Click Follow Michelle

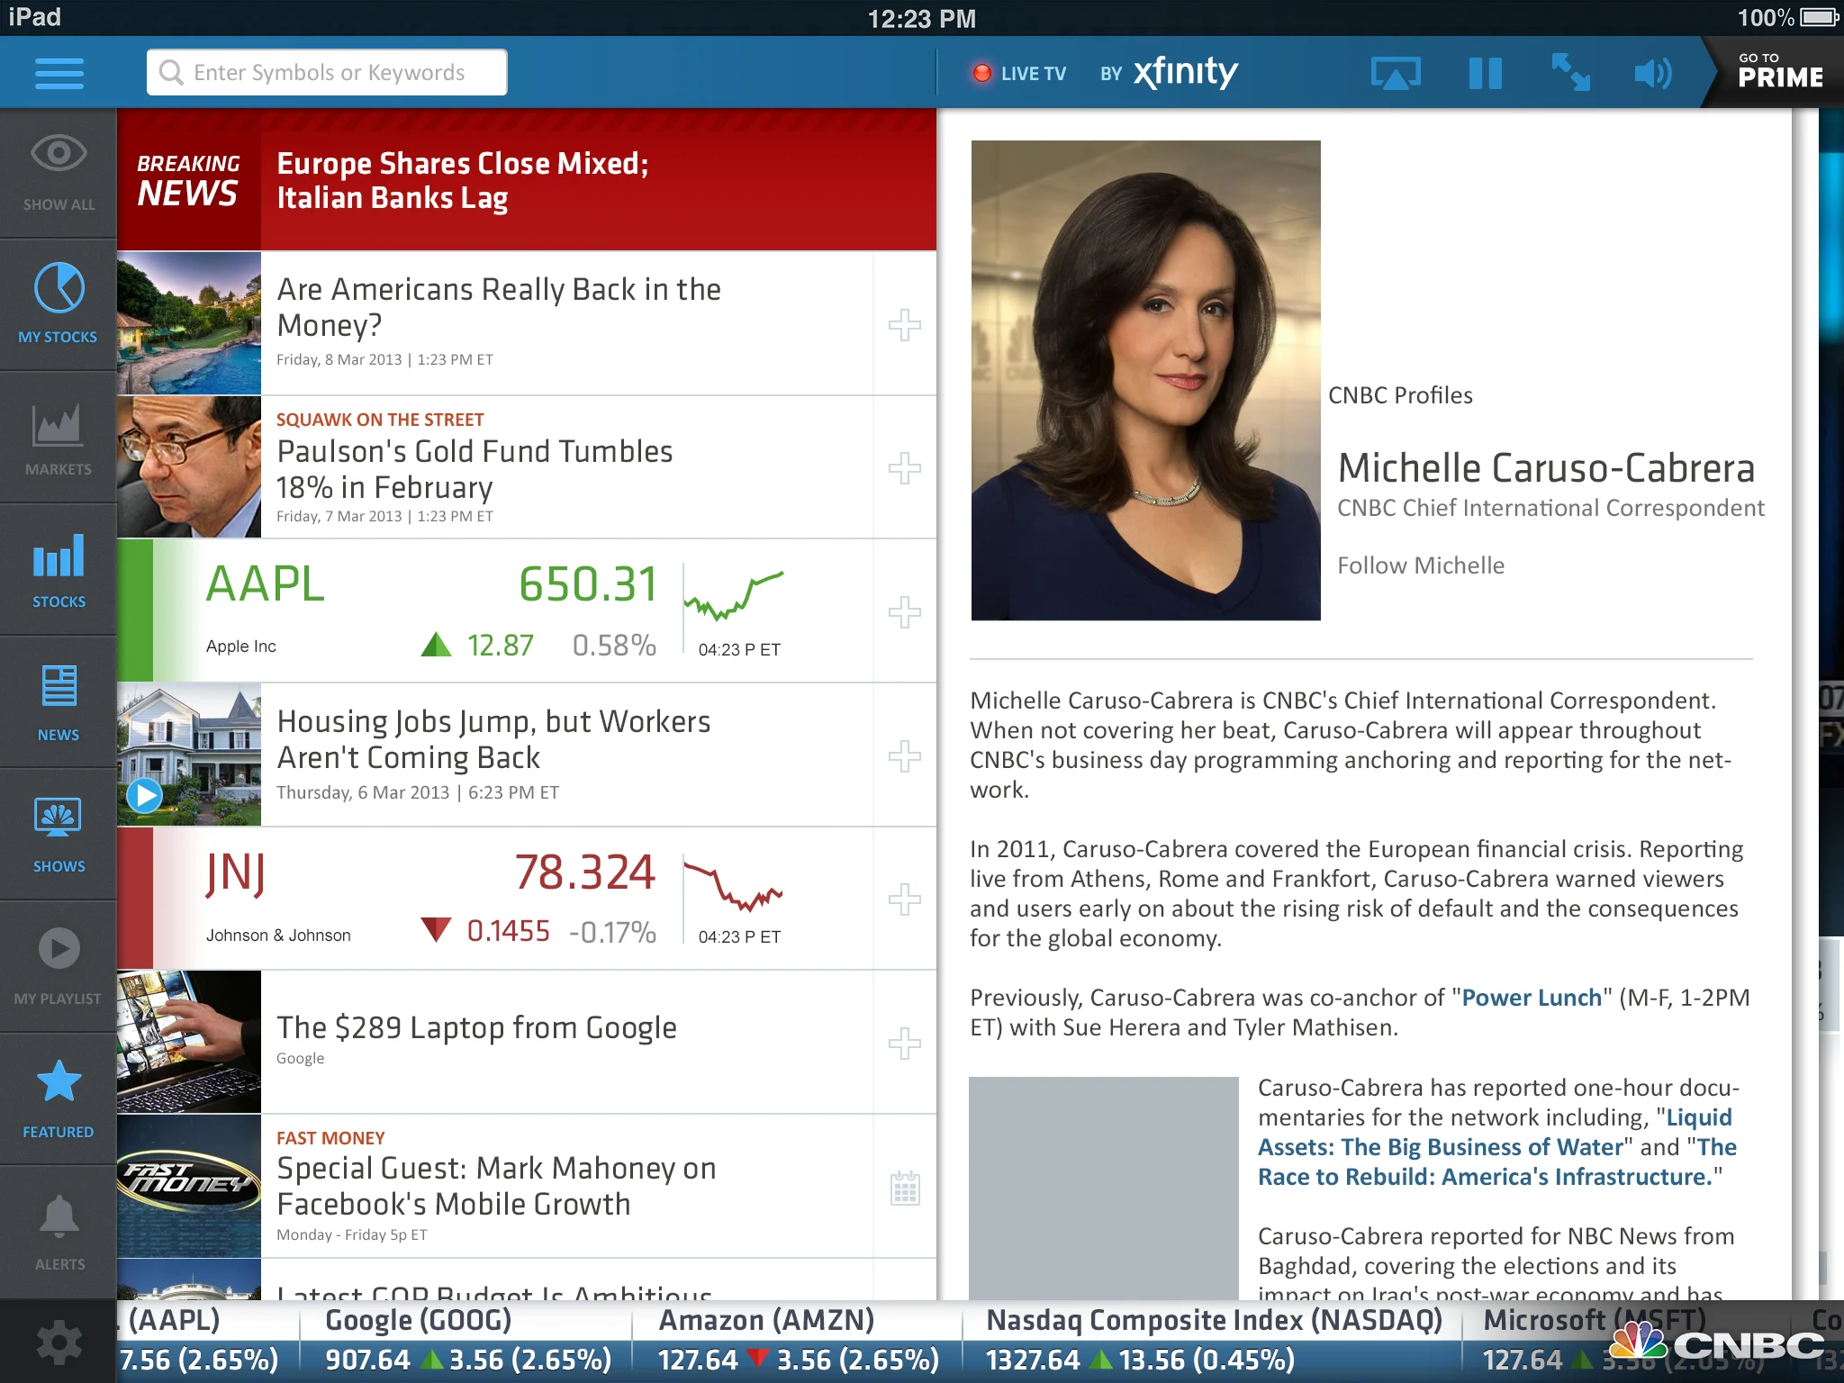(1421, 565)
